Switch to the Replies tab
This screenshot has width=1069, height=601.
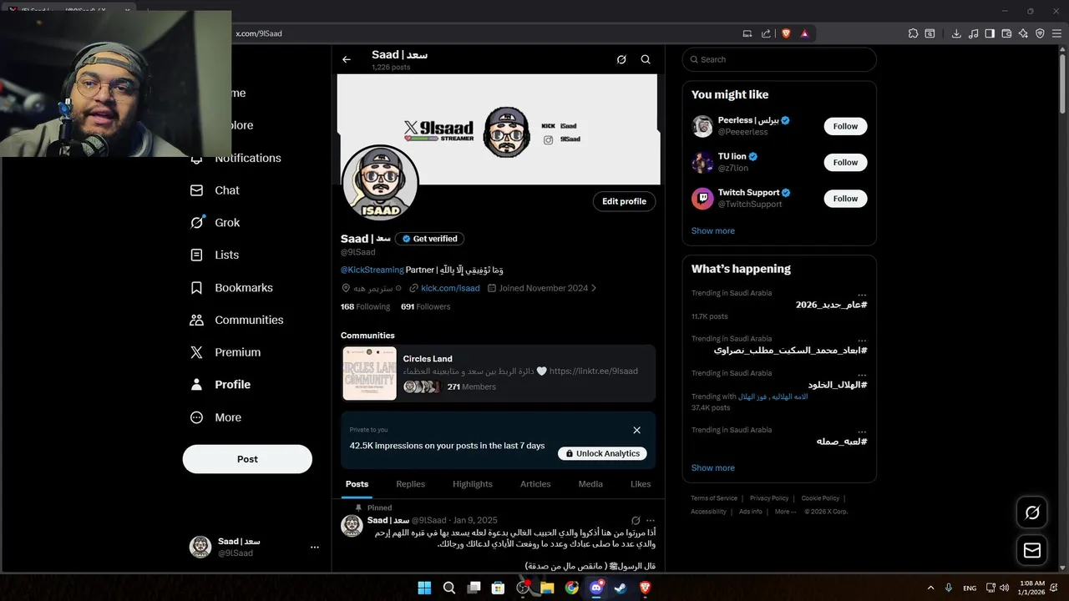click(x=410, y=484)
